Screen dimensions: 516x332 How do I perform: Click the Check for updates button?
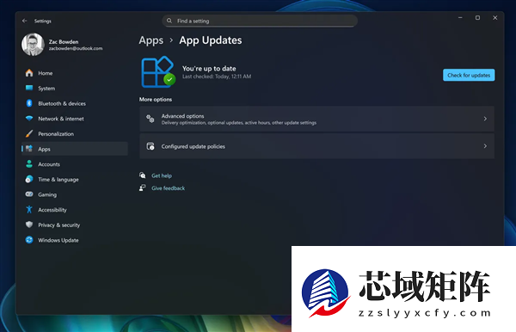(x=469, y=75)
